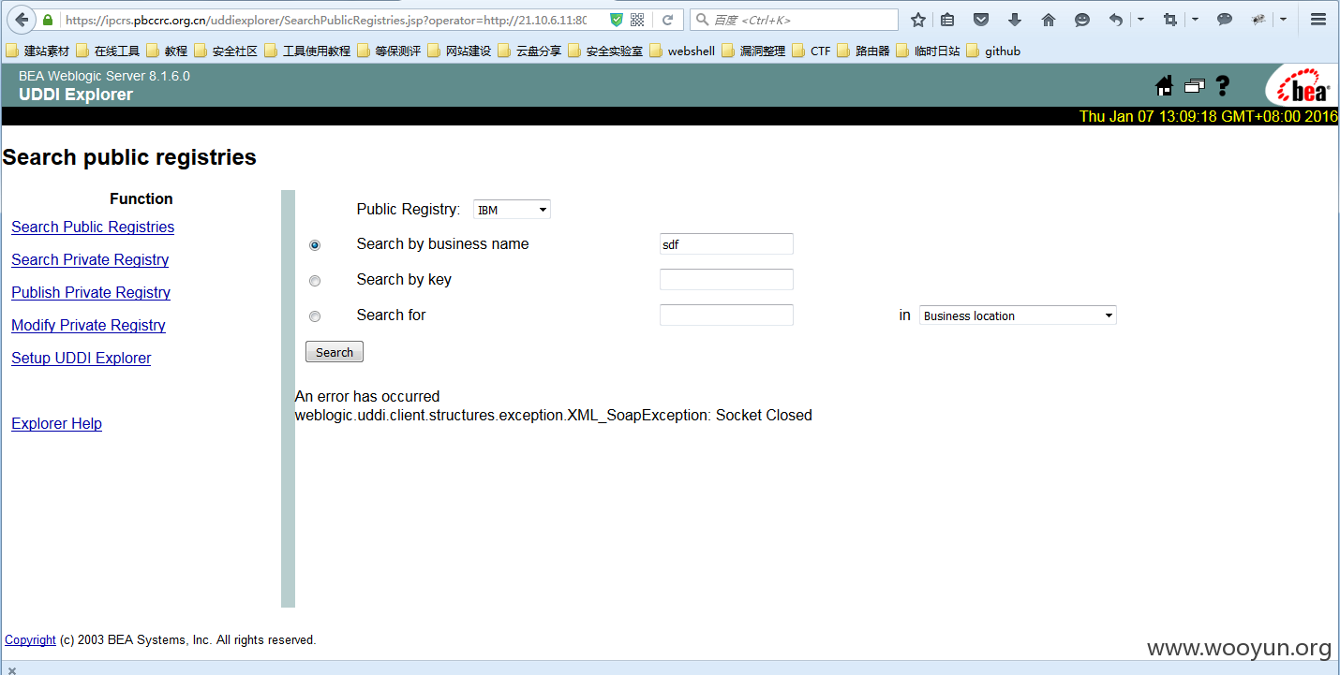
Task: Click the green shield icon in address bar
Action: pyautogui.click(x=616, y=20)
